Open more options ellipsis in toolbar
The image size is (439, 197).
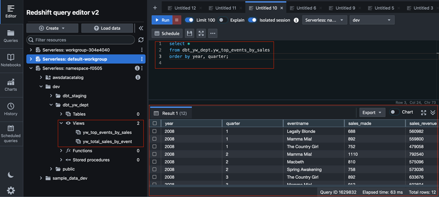point(213,34)
